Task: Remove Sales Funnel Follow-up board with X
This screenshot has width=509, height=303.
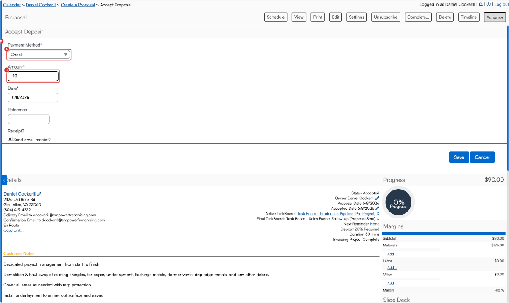Action: pos(378,219)
